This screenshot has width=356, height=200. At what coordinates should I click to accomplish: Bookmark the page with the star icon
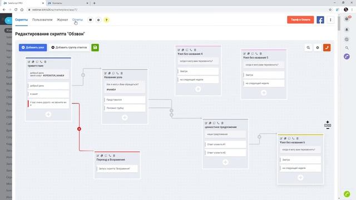(x=330, y=10)
